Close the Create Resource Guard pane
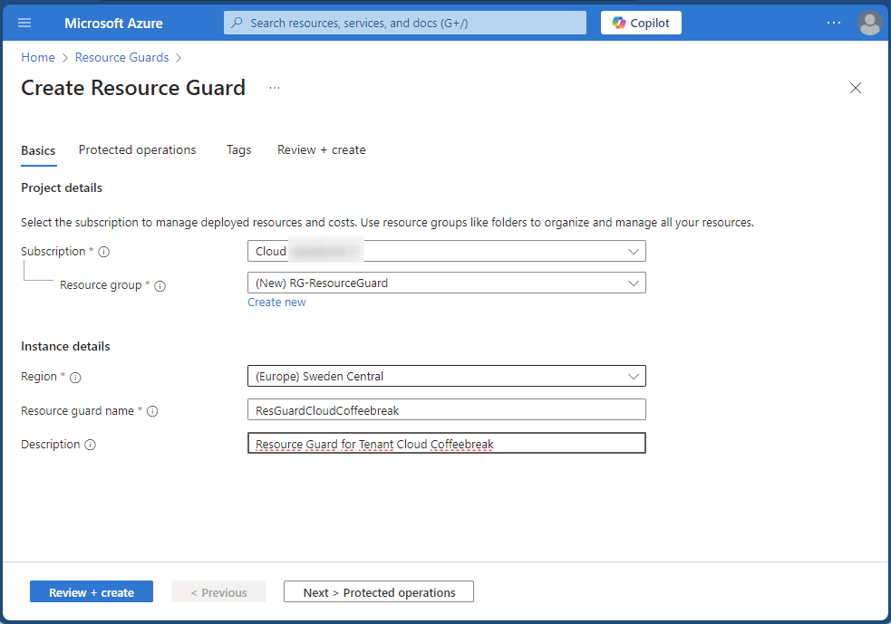 click(856, 88)
